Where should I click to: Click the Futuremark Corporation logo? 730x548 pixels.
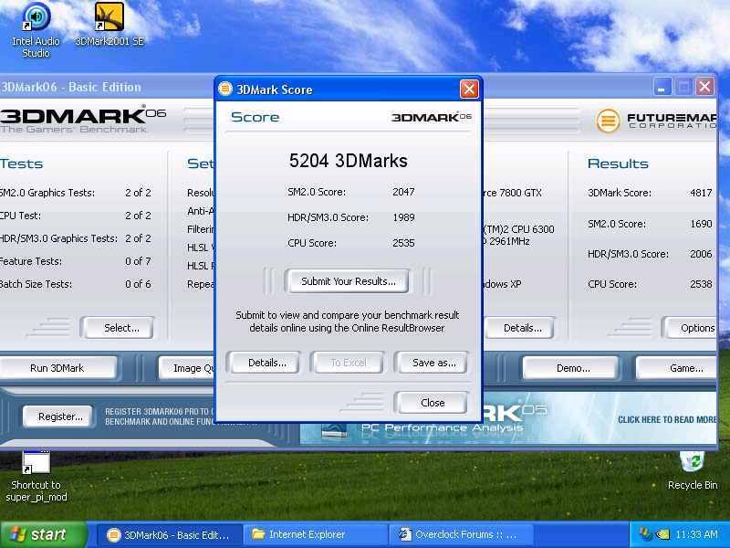pyautogui.click(x=656, y=121)
